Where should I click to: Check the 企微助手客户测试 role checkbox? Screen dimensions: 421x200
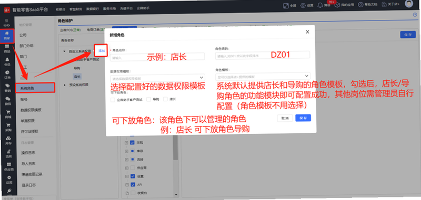(113, 100)
